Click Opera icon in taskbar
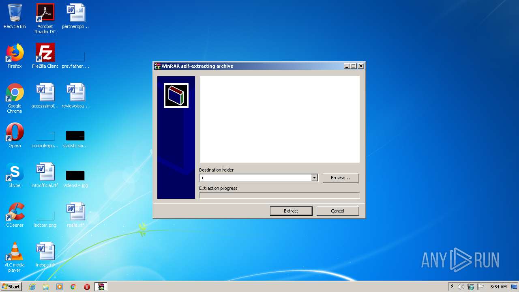Image resolution: width=519 pixels, height=292 pixels. tap(87, 287)
